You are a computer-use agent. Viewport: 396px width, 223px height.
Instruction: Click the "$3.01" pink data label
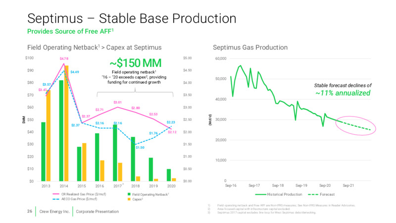(117, 103)
